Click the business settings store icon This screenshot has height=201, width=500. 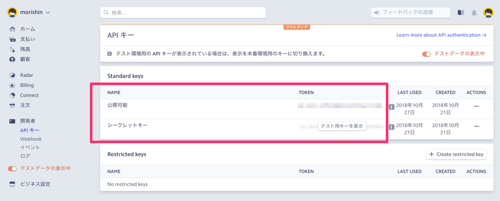(x=12, y=184)
